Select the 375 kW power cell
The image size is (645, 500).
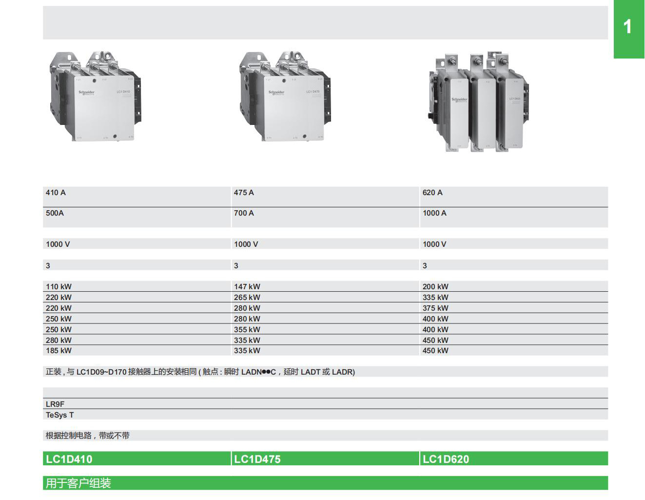[435, 308]
